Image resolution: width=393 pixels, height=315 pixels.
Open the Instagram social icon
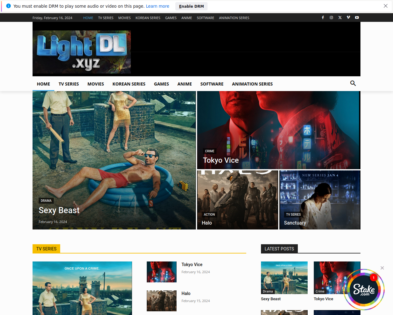pos(331,18)
